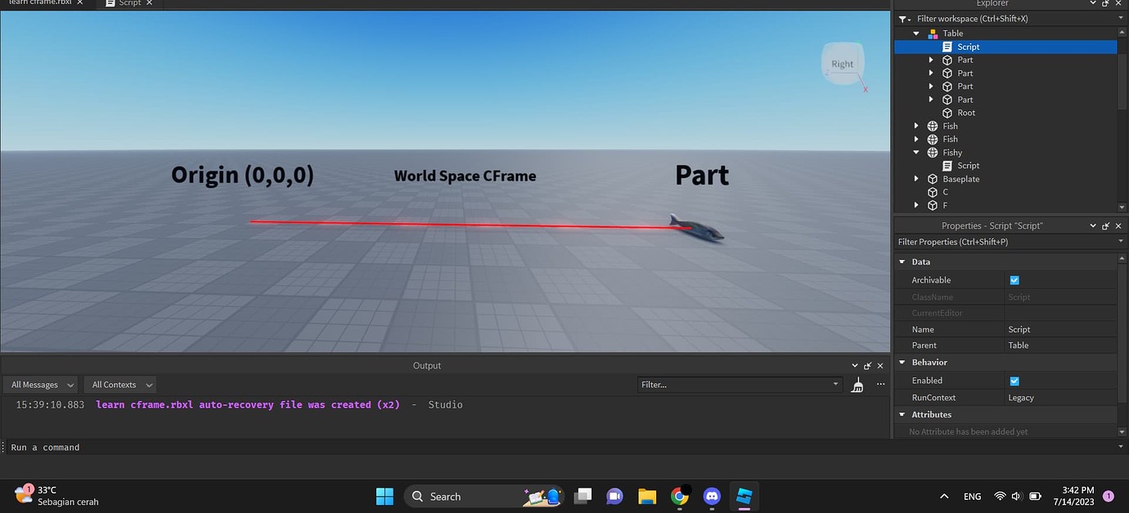This screenshot has width=1129, height=513.
Task: Click the Table model icon in Explorer
Action: click(x=933, y=33)
